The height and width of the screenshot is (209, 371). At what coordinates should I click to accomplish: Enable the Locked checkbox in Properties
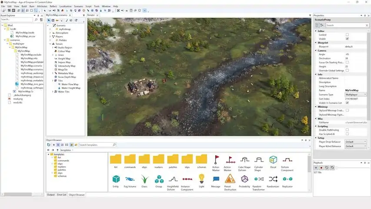pyautogui.click(x=347, y=34)
